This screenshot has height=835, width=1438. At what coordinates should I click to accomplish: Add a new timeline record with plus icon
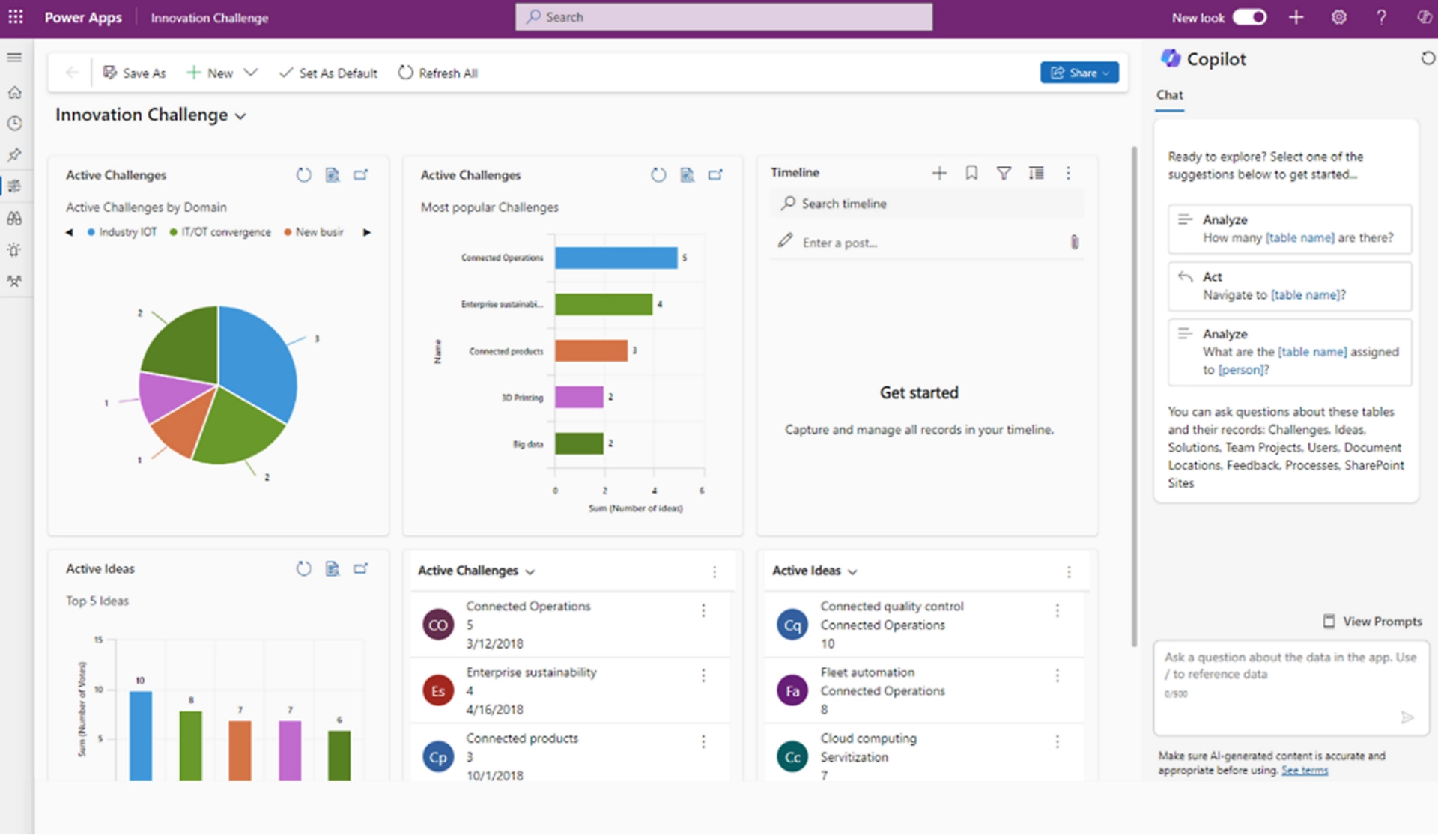(x=938, y=174)
